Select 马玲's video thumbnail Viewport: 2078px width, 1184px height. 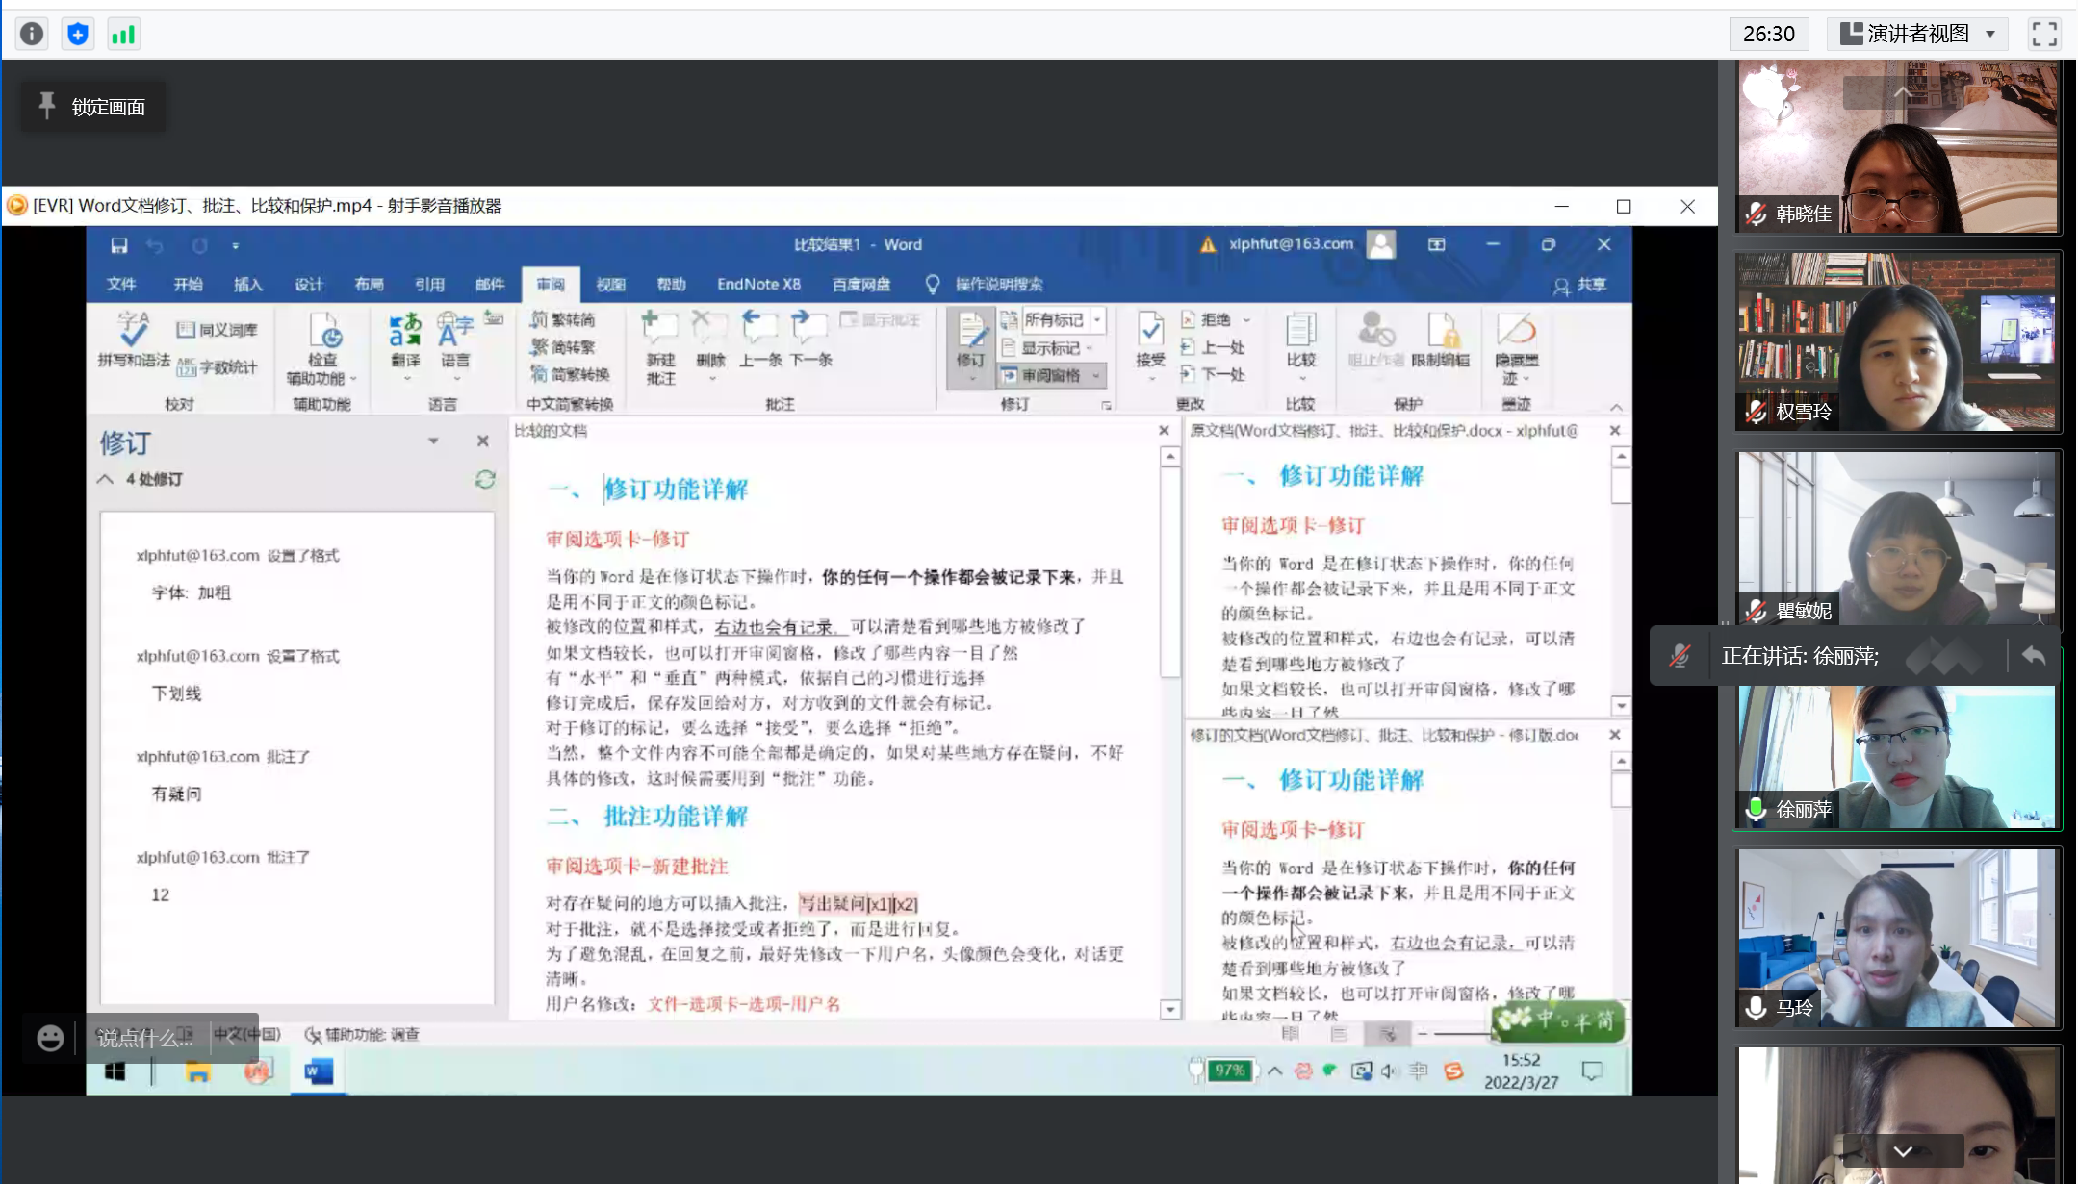click(1896, 937)
